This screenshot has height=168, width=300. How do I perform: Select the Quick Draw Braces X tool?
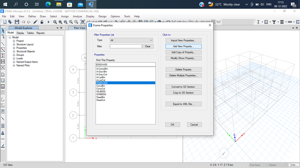3,67
